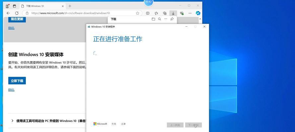Close the Windows 10 安装程序 window
The width and height of the screenshot is (295, 132).
[x=204, y=27]
